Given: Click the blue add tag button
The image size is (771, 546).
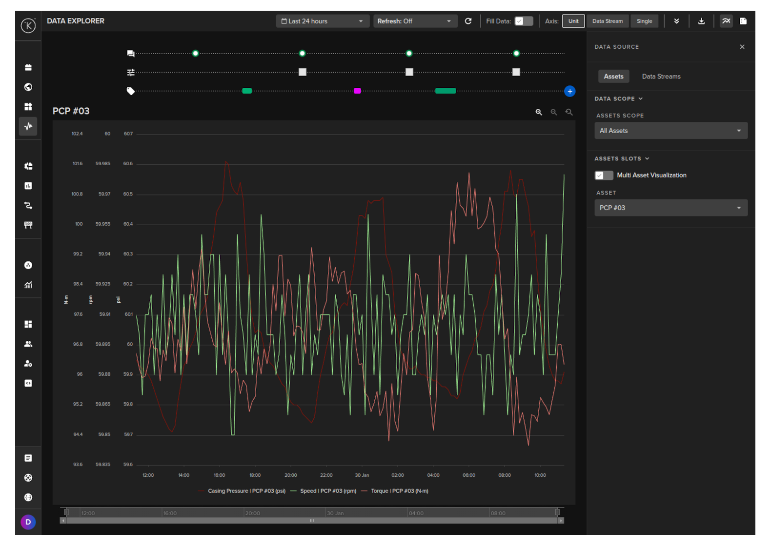Looking at the screenshot, I should click(569, 91).
